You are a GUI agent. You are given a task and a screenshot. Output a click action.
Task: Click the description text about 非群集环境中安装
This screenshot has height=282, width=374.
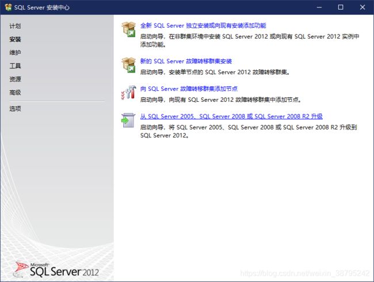(x=250, y=40)
